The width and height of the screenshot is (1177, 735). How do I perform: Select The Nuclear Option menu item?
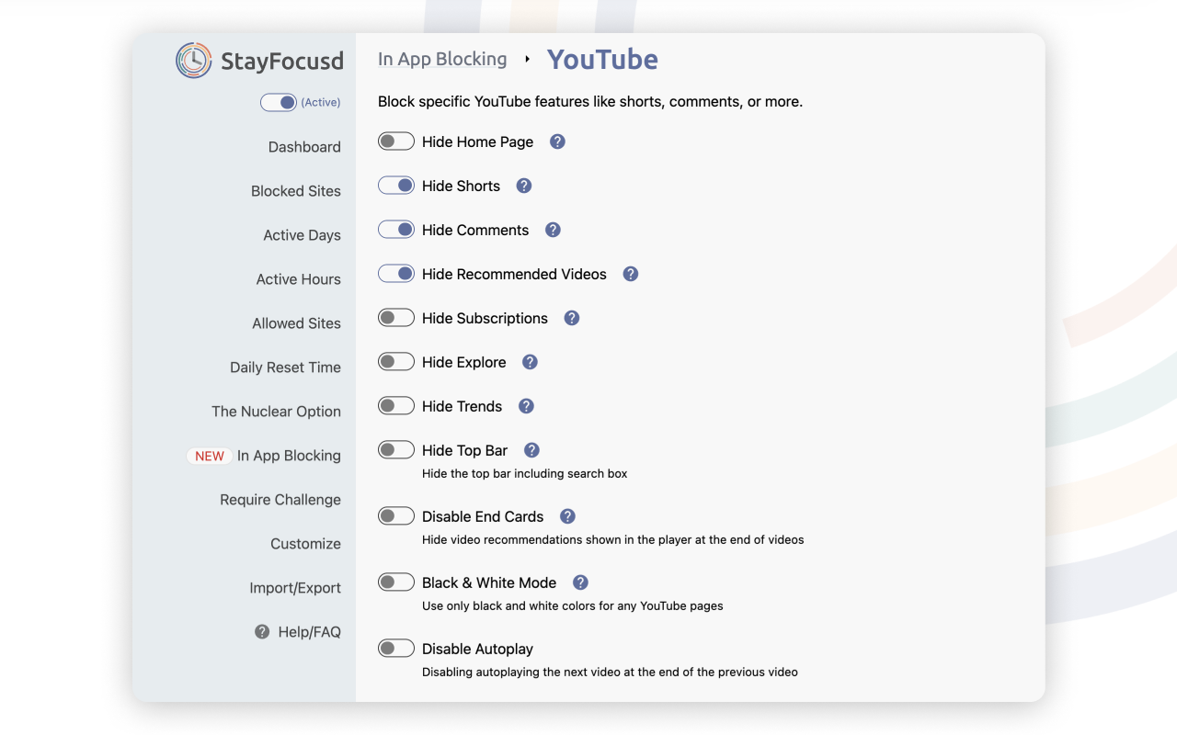click(x=276, y=412)
